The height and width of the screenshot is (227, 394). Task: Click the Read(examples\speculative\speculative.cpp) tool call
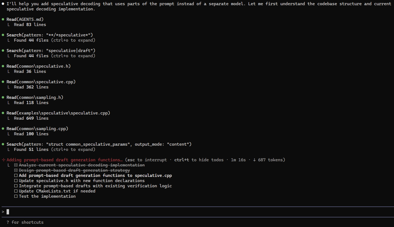[x=58, y=113]
